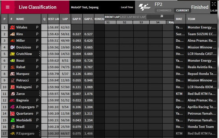Open the hamburger menu
The image size is (219, 138).
pyautogui.click(x=8, y=7)
